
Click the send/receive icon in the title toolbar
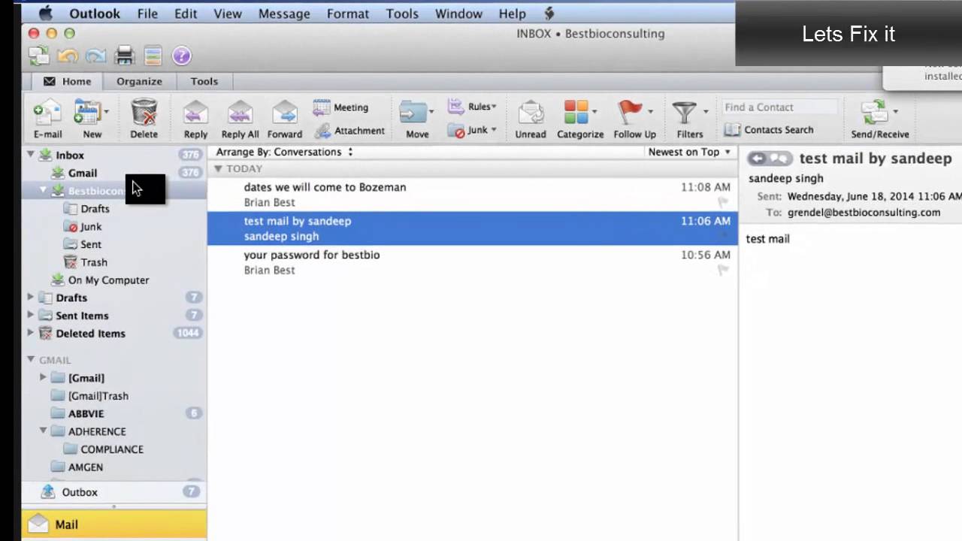pos(39,56)
